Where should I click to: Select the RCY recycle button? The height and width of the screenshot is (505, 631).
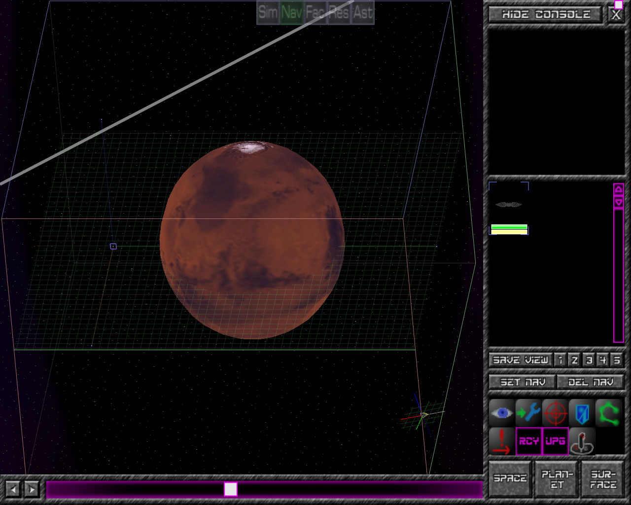tap(528, 441)
